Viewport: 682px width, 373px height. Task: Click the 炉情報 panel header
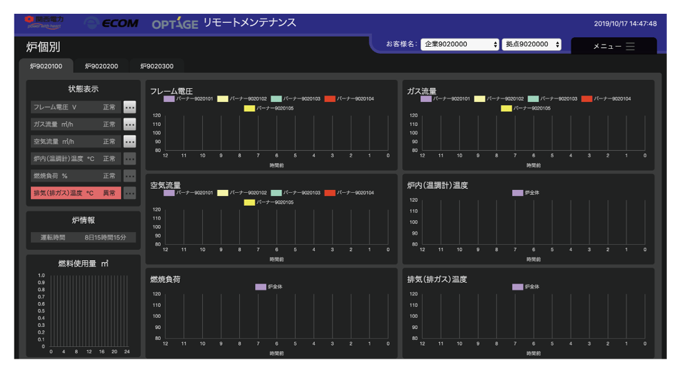pos(83,221)
